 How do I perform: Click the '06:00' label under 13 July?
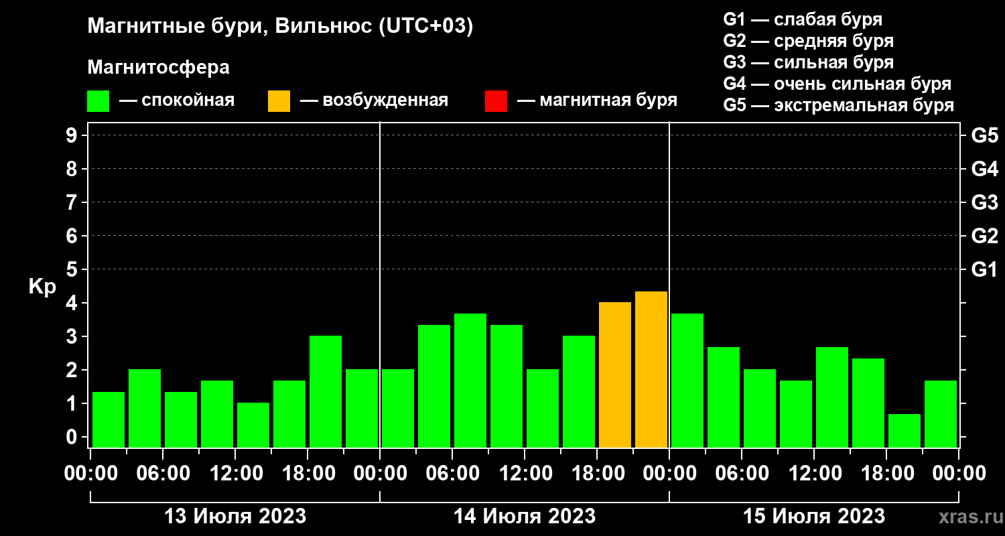[163, 474]
